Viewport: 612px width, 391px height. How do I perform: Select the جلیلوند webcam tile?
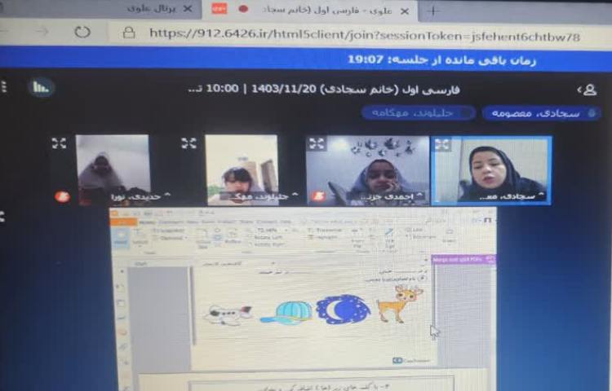[242, 169]
